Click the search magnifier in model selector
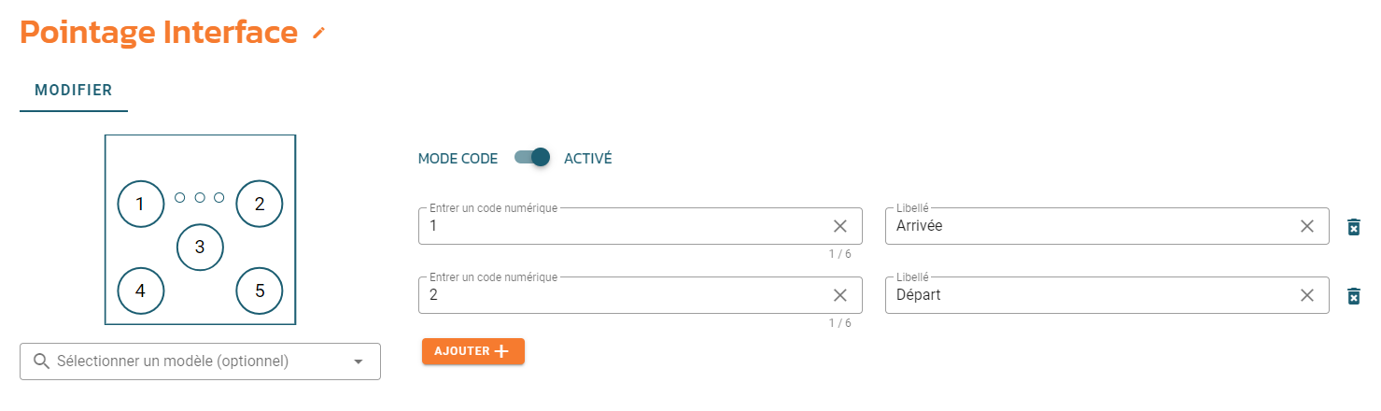The image size is (1381, 411). pos(41,361)
